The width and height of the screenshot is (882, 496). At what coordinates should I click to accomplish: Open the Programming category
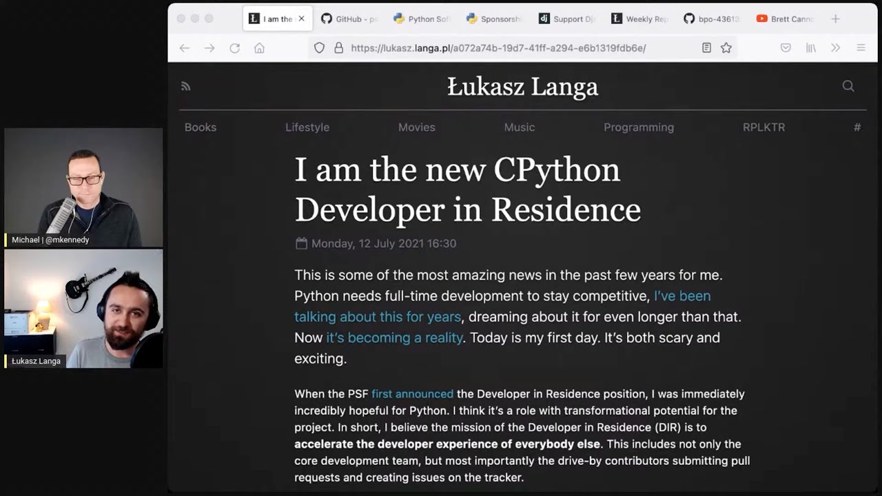click(638, 127)
